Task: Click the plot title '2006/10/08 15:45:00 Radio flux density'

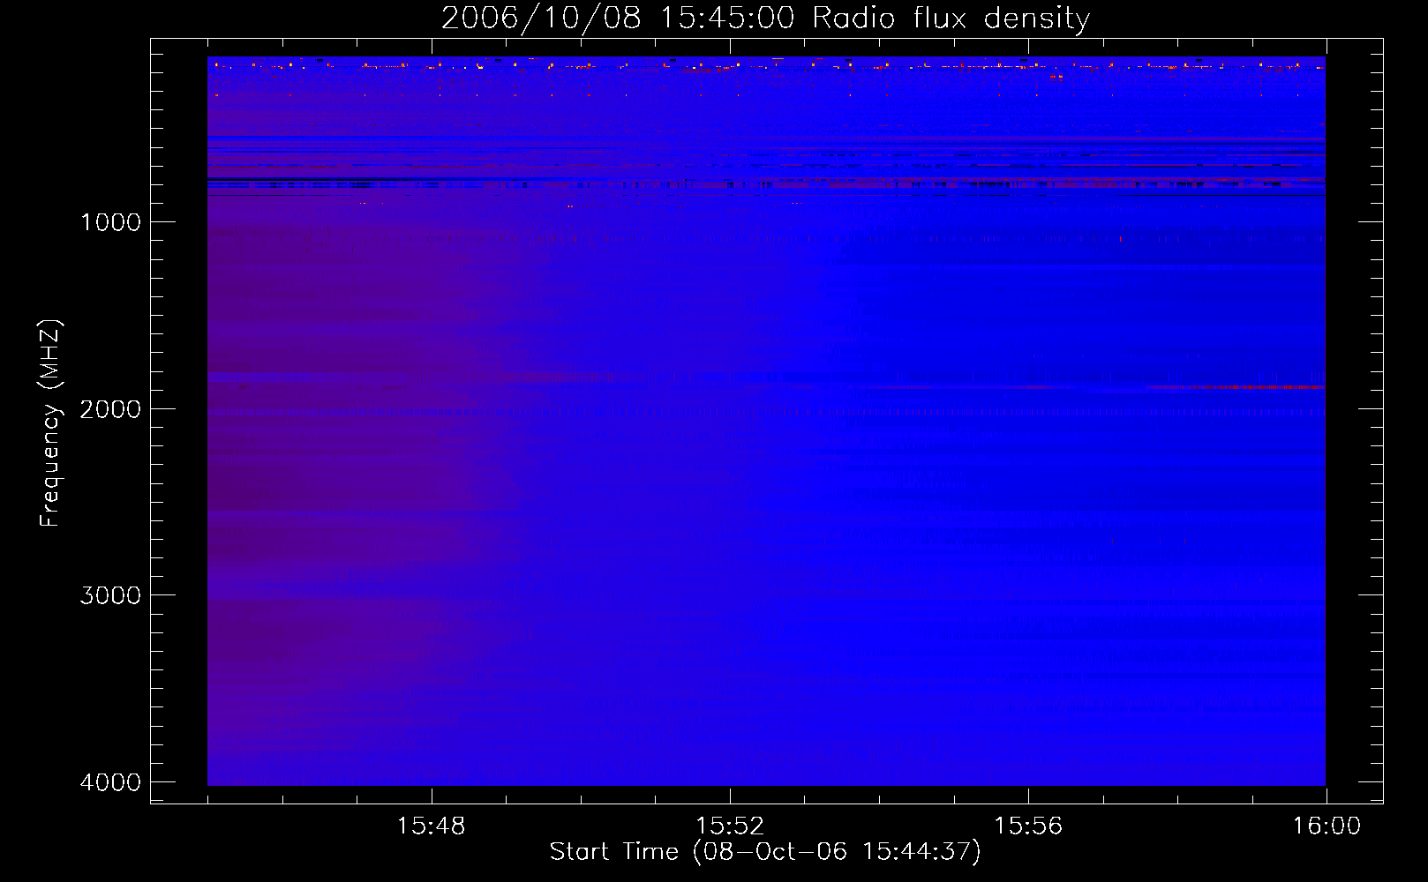Action: 765,19
